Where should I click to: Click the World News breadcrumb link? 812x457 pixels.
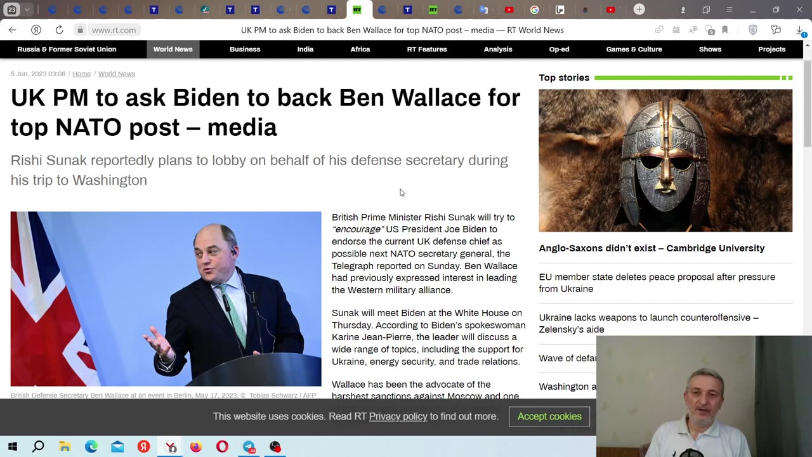[117, 74]
